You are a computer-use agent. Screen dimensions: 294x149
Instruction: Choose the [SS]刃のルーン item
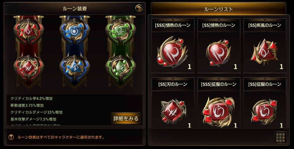[173, 103]
